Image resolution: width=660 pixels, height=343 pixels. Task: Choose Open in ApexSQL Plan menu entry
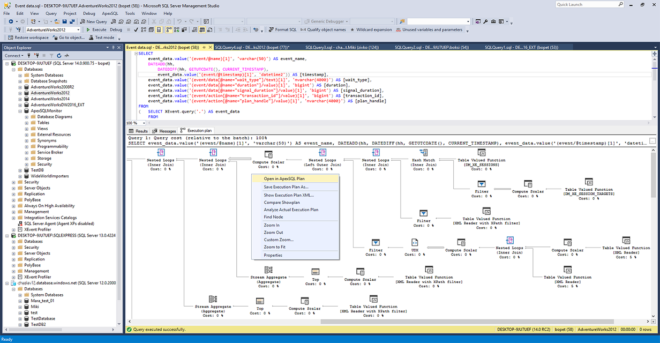(284, 178)
